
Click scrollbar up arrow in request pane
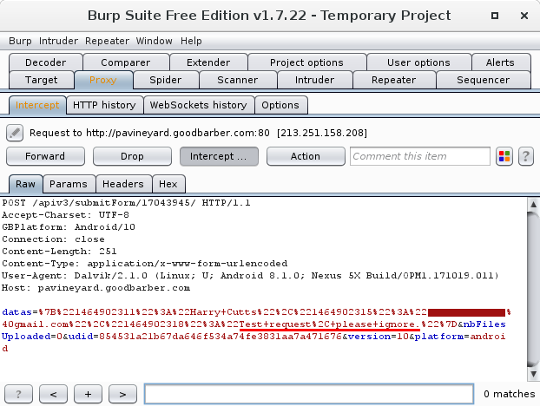[533, 205]
